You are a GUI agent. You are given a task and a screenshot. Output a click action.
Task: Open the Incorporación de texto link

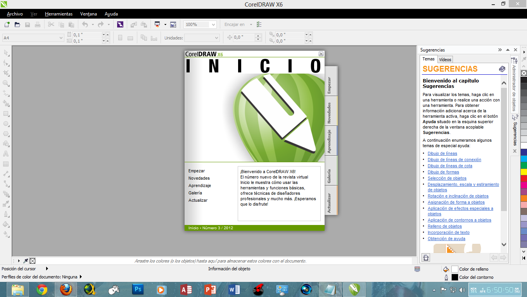449,232
